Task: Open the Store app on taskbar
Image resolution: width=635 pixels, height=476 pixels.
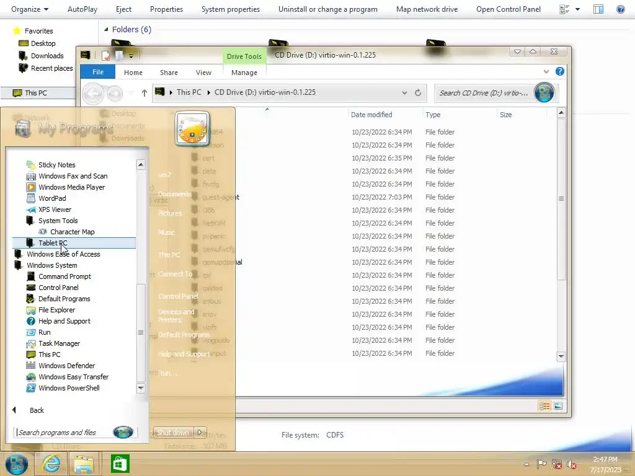Action: (x=120, y=464)
